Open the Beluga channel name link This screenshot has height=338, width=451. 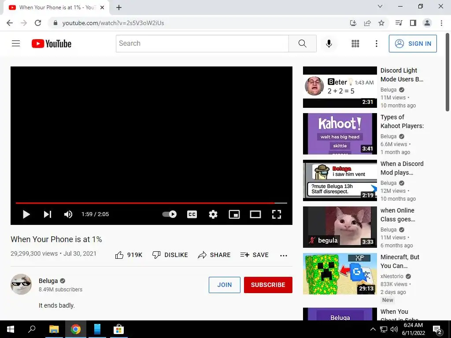point(48,281)
